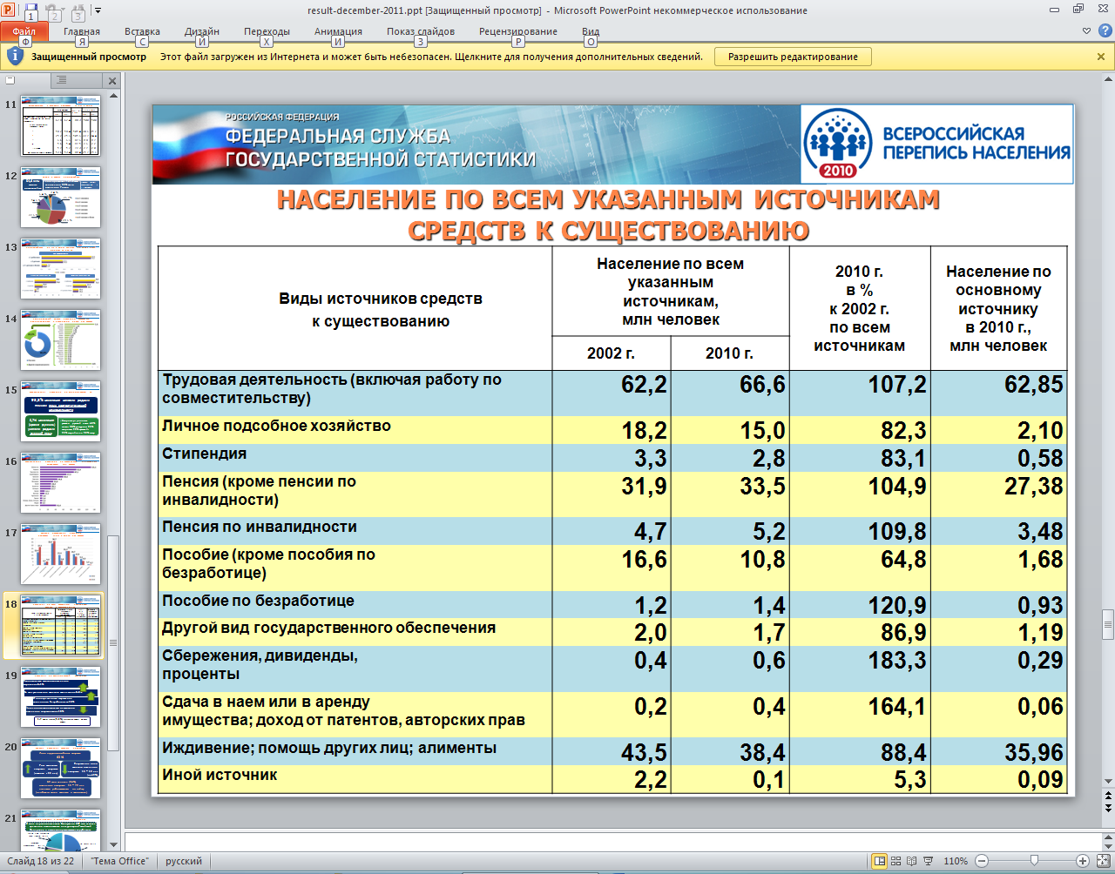Click the Стипендия row label in table

click(x=204, y=454)
